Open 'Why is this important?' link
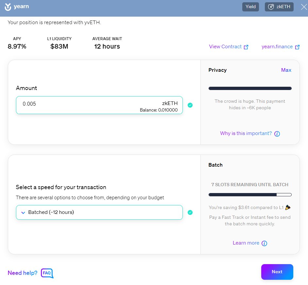The image size is (308, 285). pos(246,133)
